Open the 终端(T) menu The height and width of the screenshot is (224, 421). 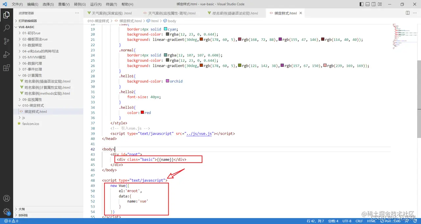click(111, 4)
